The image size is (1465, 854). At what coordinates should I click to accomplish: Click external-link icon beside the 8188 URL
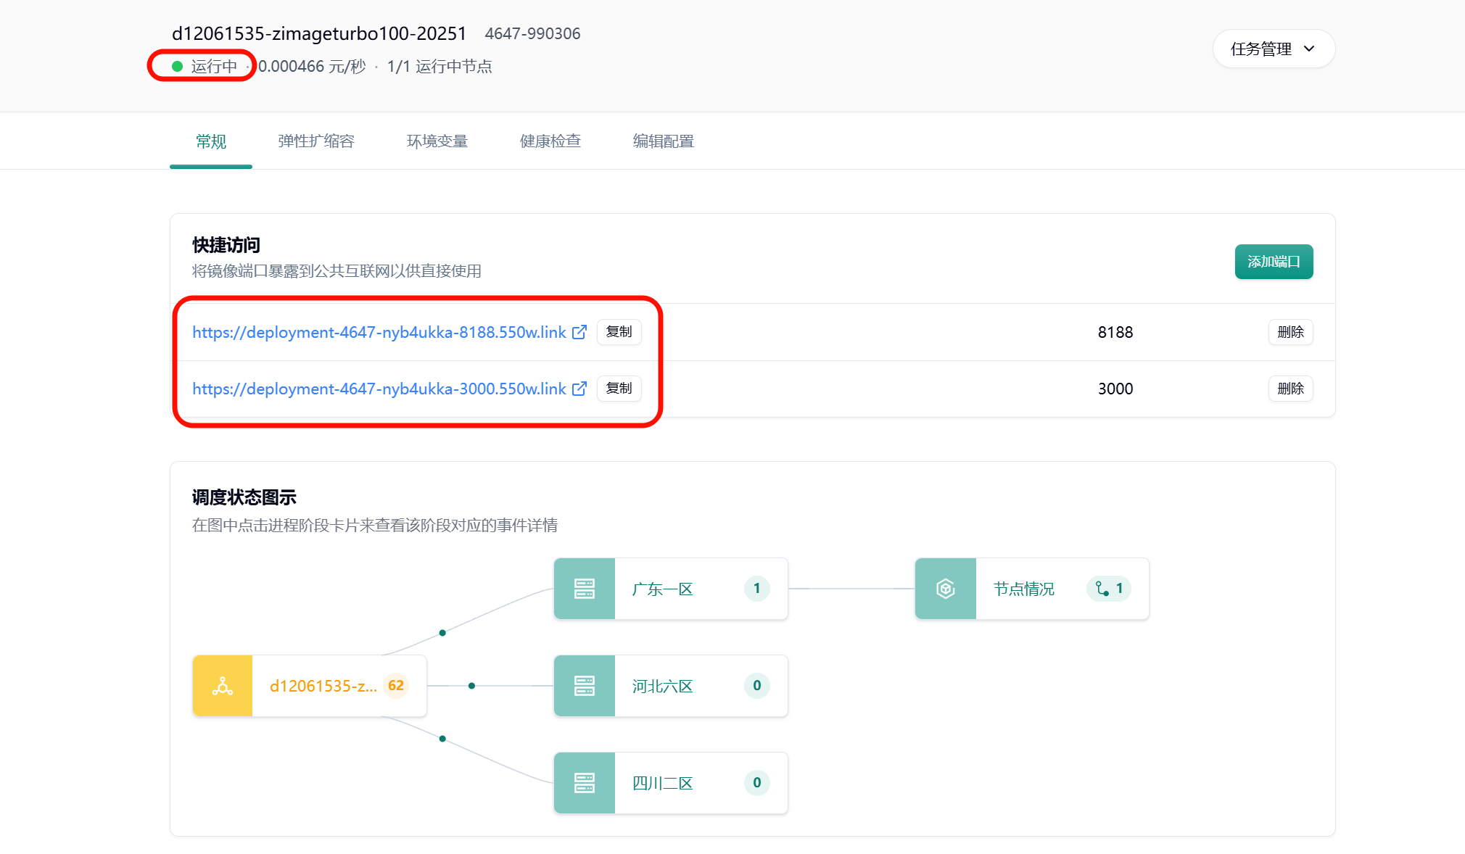579,332
